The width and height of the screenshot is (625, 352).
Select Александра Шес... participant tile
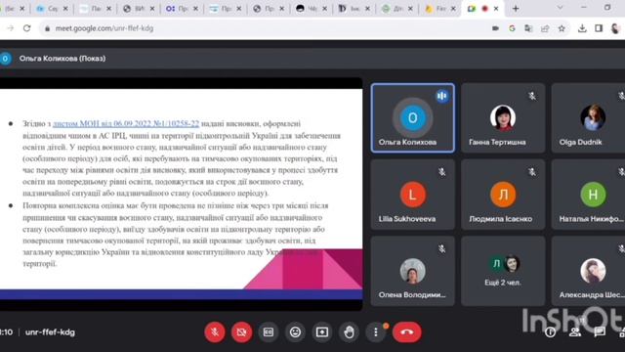(x=588, y=271)
